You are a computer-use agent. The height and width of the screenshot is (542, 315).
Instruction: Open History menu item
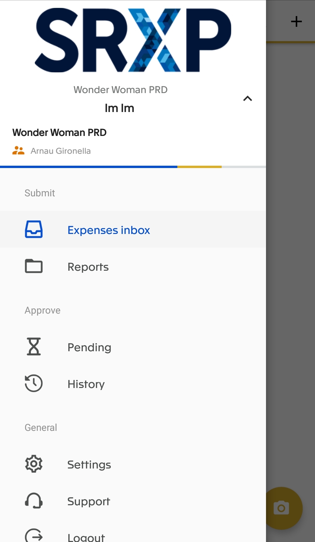click(x=133, y=383)
